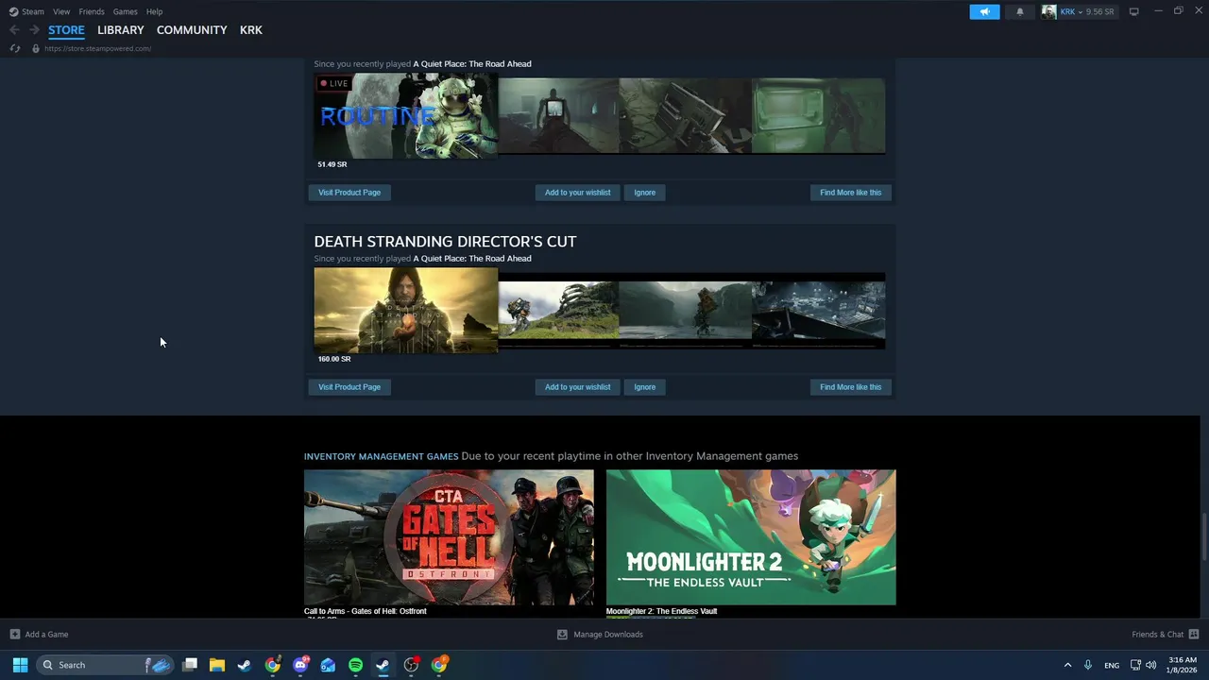Open the Death Stranding main capsule image
Image resolution: width=1209 pixels, height=680 pixels.
[x=406, y=311]
